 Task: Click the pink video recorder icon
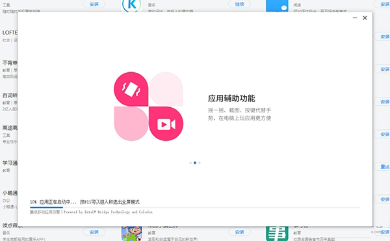166,124
